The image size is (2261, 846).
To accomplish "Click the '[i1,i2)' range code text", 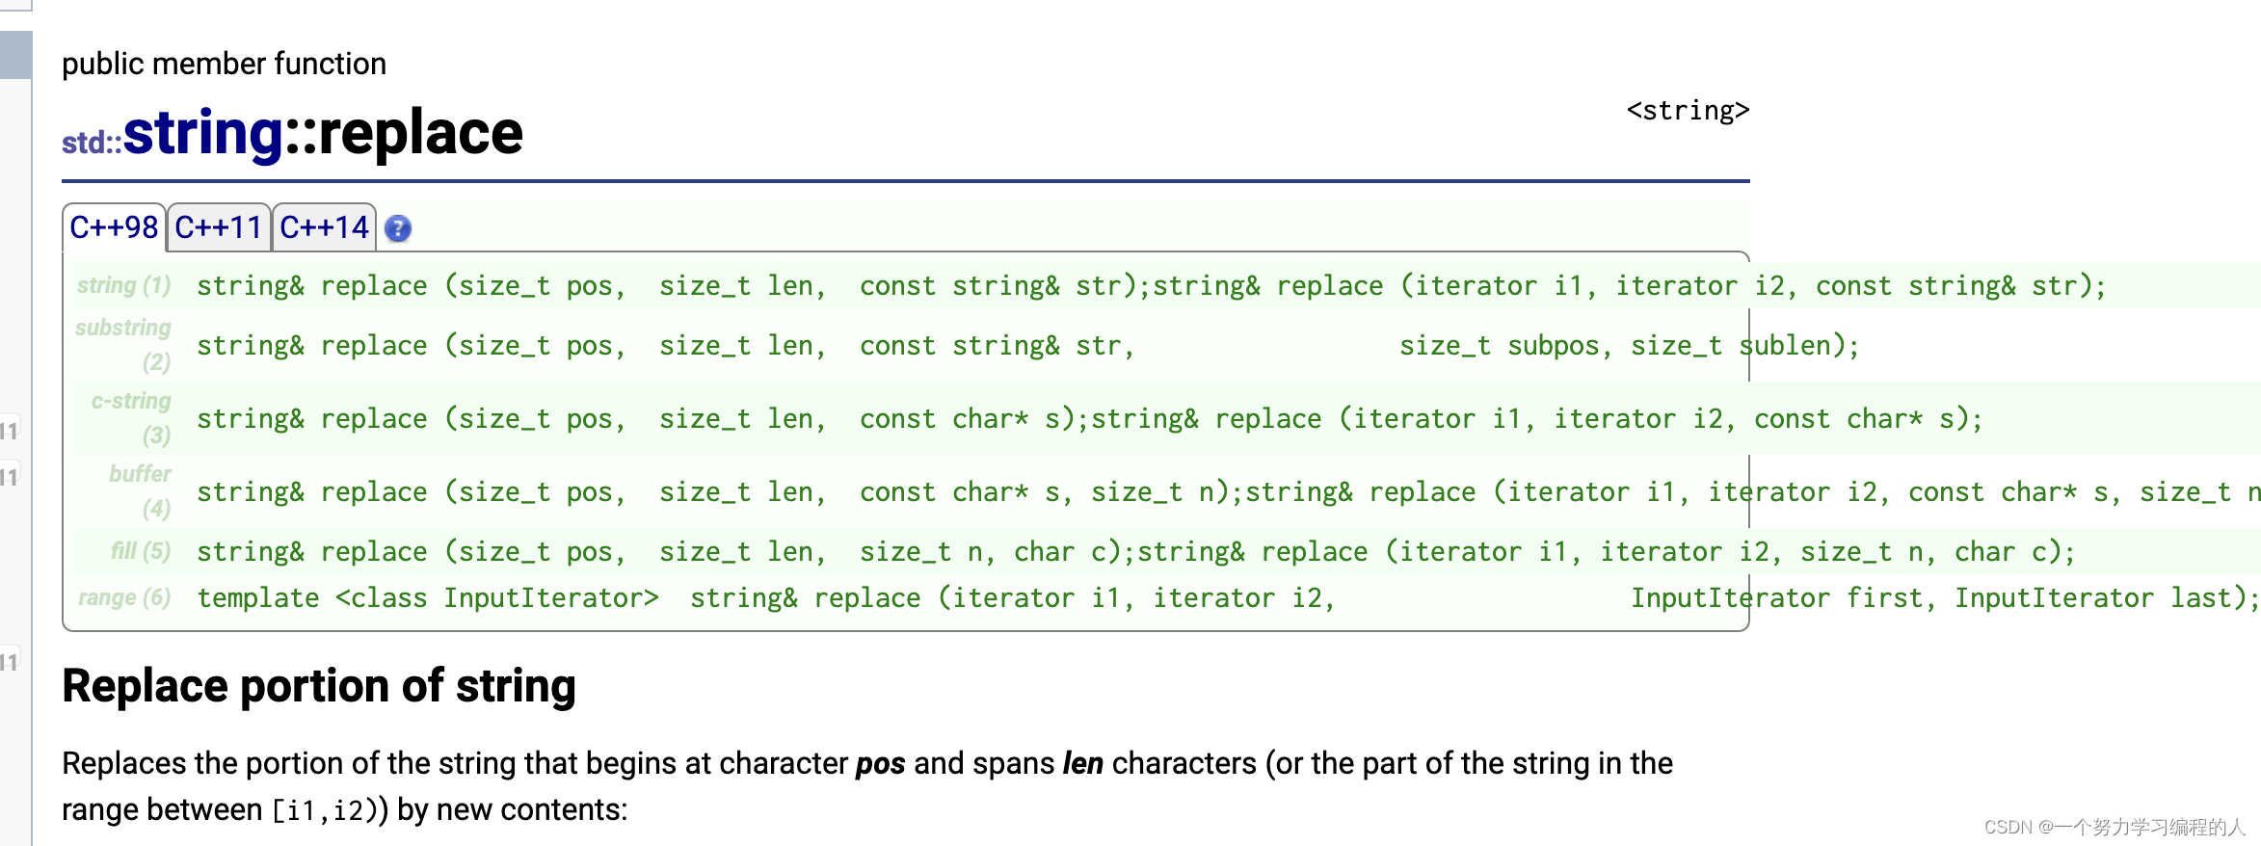I will click(x=323, y=810).
